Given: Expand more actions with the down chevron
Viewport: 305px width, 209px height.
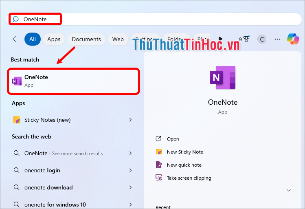Looking at the screenshot, I should pos(289,190).
